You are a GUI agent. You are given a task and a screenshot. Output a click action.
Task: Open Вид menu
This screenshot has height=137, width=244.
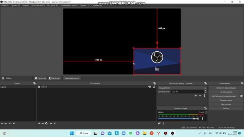coord(26,5)
